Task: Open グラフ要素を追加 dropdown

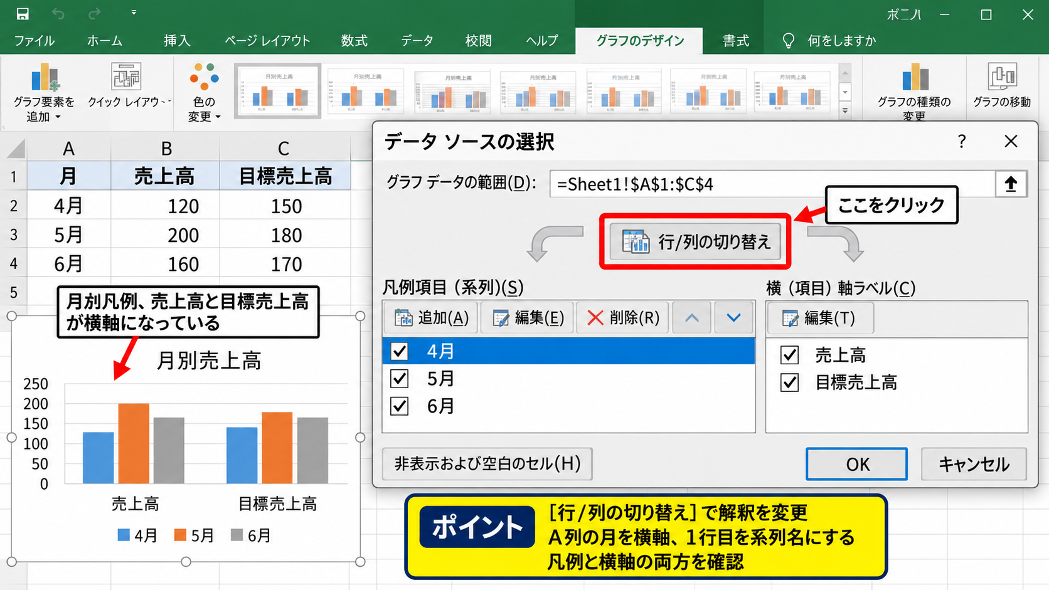Action: (44, 93)
